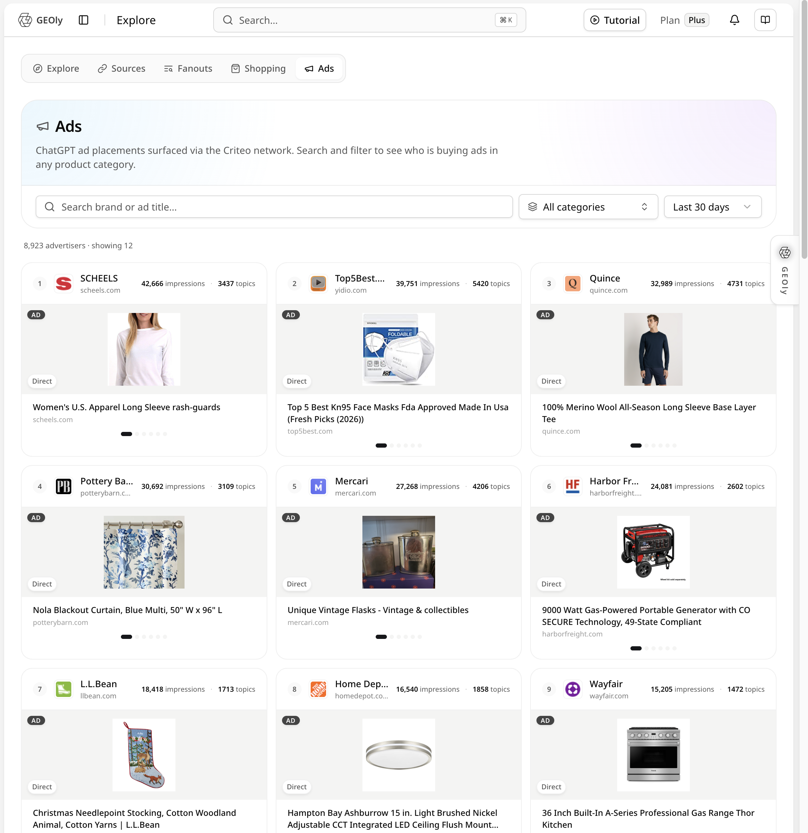Screen dimensions: 808x833
Task: Click the Direct label on SCHEELS ad
Action: point(42,381)
